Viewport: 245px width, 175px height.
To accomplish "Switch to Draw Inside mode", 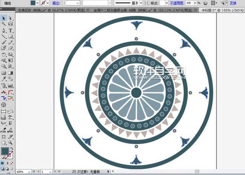I will (12, 169).
